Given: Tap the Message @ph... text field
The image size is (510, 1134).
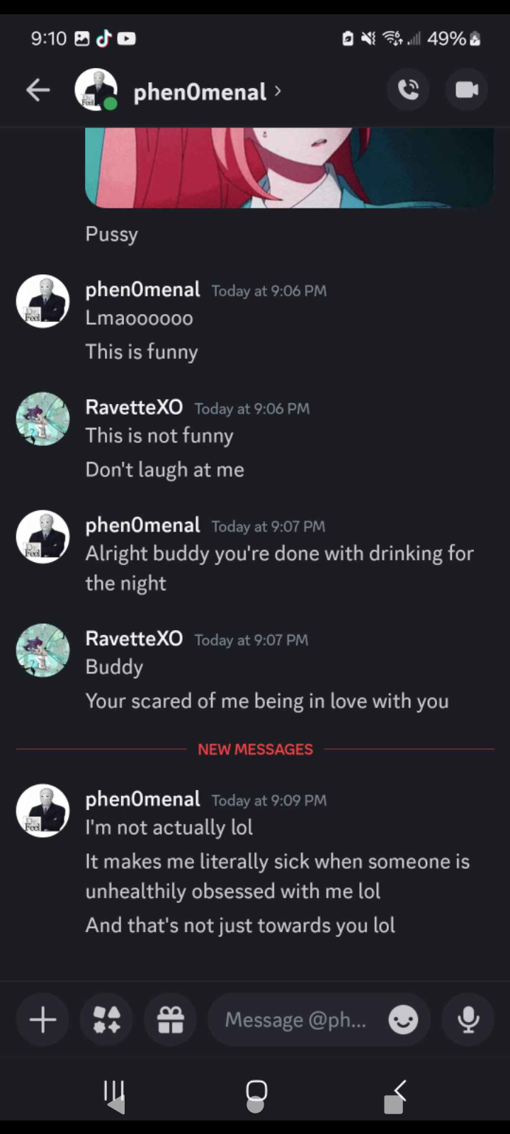Looking at the screenshot, I should (296, 1020).
